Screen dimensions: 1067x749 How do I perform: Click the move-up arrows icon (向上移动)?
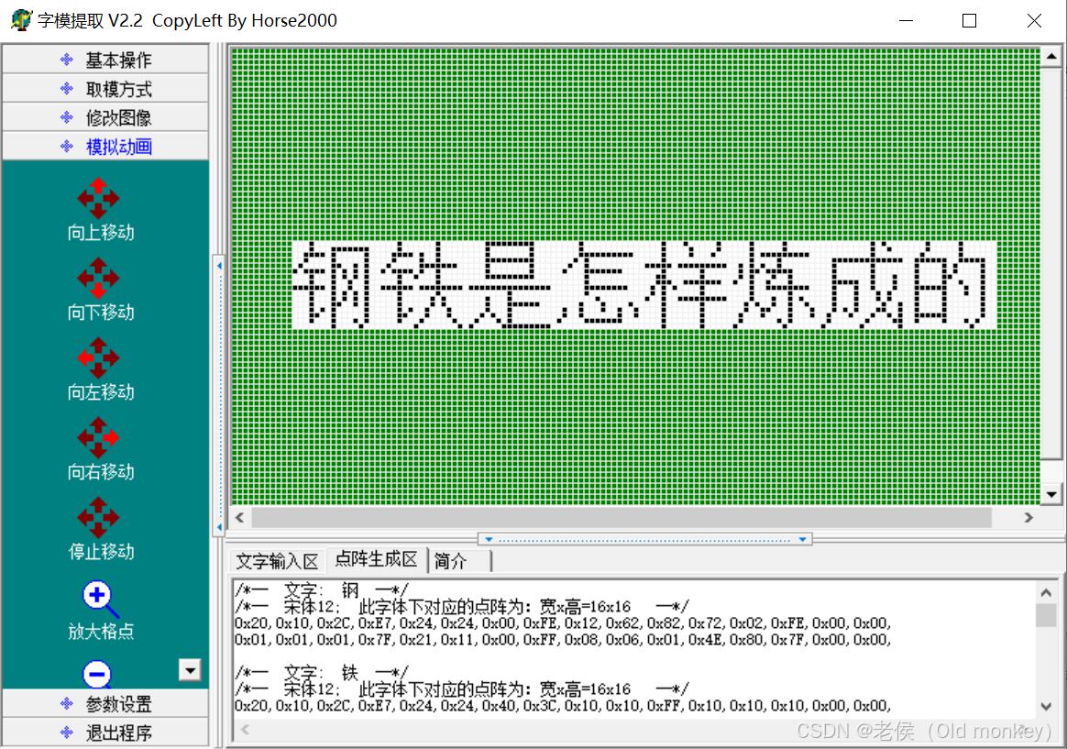pos(99,199)
